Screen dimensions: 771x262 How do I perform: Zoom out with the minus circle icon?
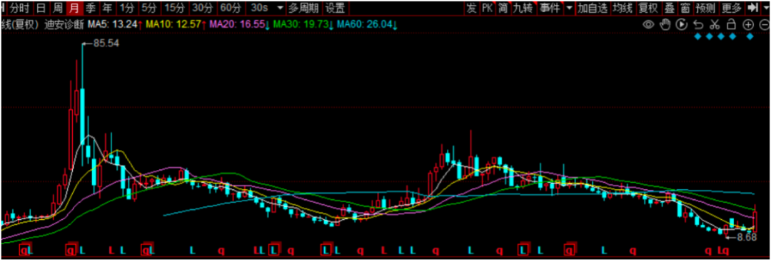pos(765,24)
